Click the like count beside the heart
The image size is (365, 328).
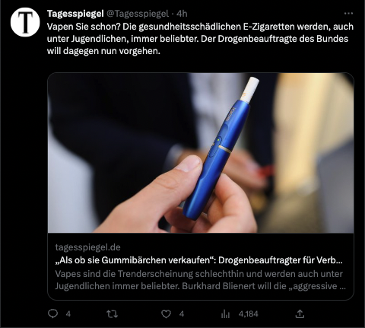(182, 314)
